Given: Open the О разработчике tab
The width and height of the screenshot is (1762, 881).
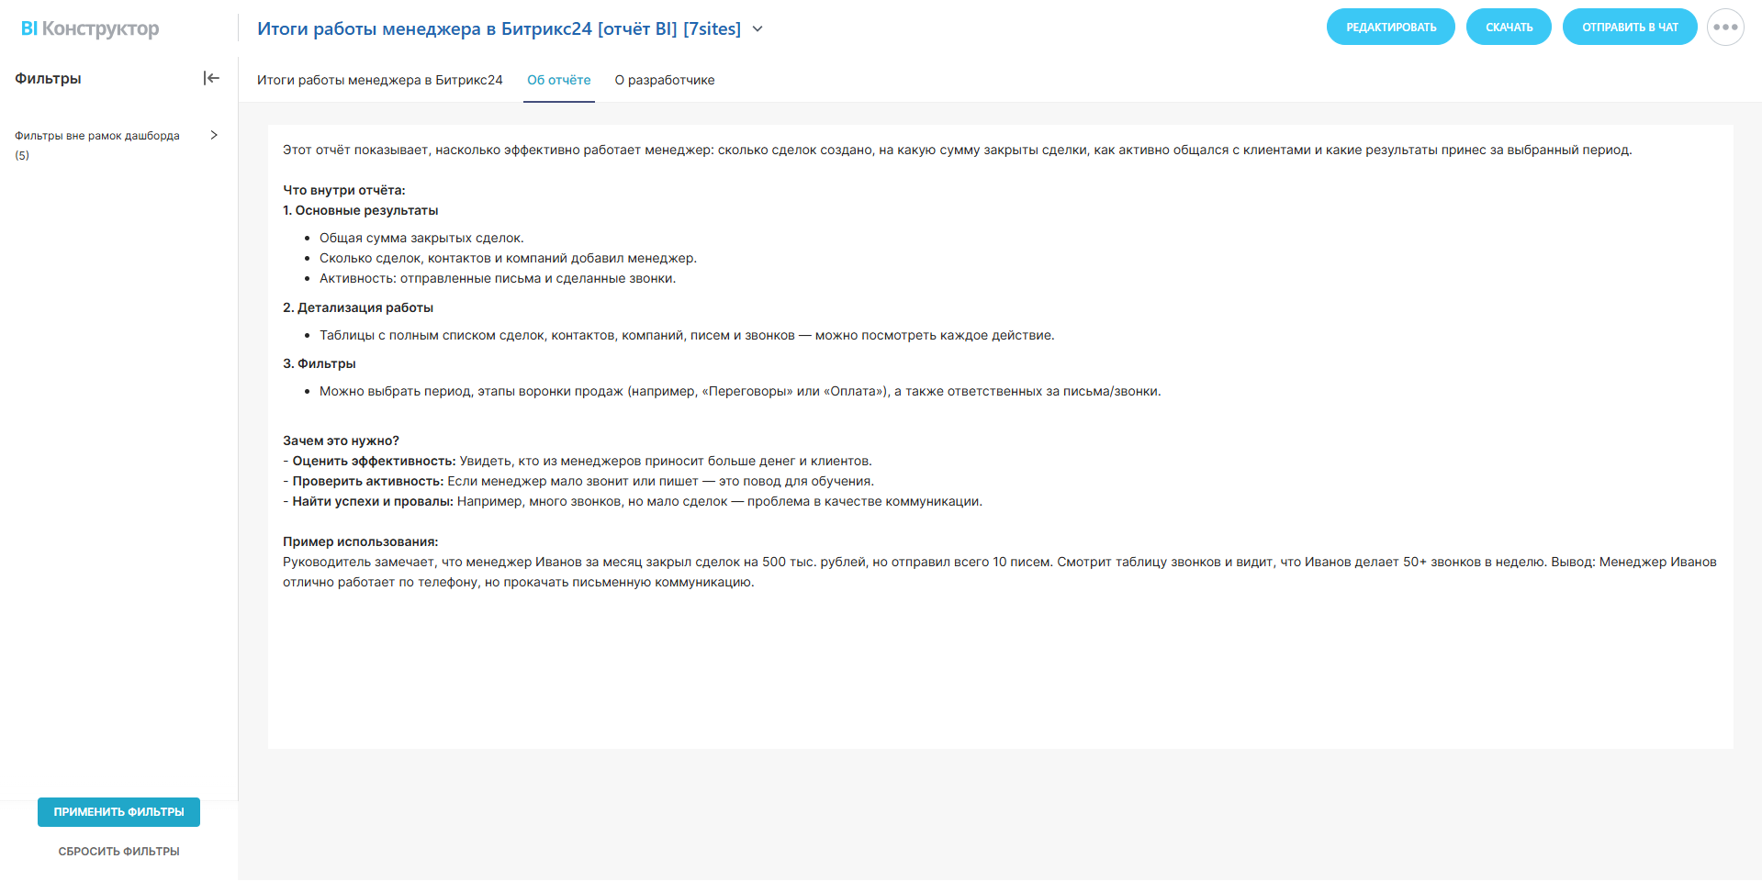Looking at the screenshot, I should [x=664, y=80].
